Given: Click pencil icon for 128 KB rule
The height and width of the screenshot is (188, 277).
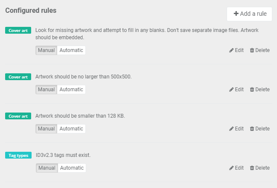Looking at the screenshot, I should pyautogui.click(x=231, y=129).
